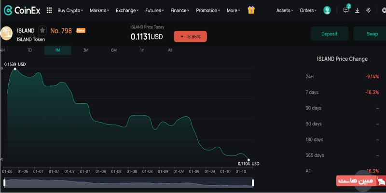
Task: Select the 7D chart range tab
Action: coord(29,50)
